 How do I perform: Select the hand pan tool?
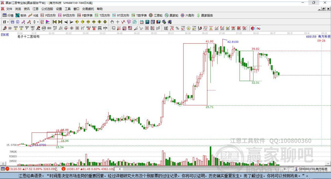pos(112,22)
